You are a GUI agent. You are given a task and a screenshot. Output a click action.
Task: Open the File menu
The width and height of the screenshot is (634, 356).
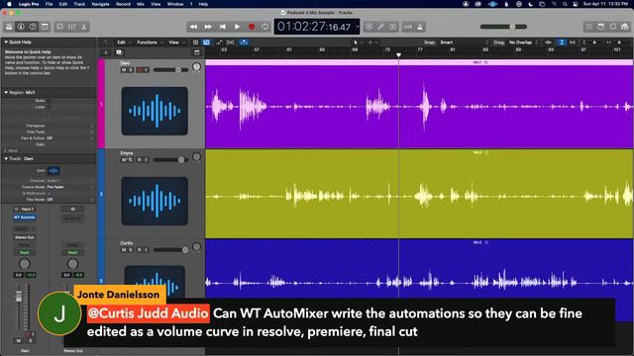[49, 4]
